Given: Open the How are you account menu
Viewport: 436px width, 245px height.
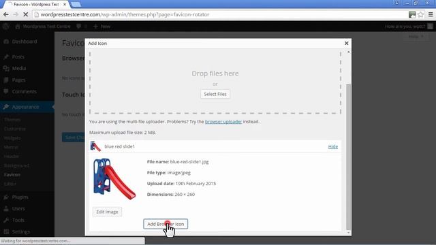Looking at the screenshot, I should point(409,27).
